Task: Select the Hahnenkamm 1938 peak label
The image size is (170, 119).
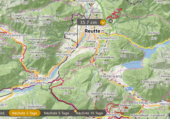Action: coord(38,42)
